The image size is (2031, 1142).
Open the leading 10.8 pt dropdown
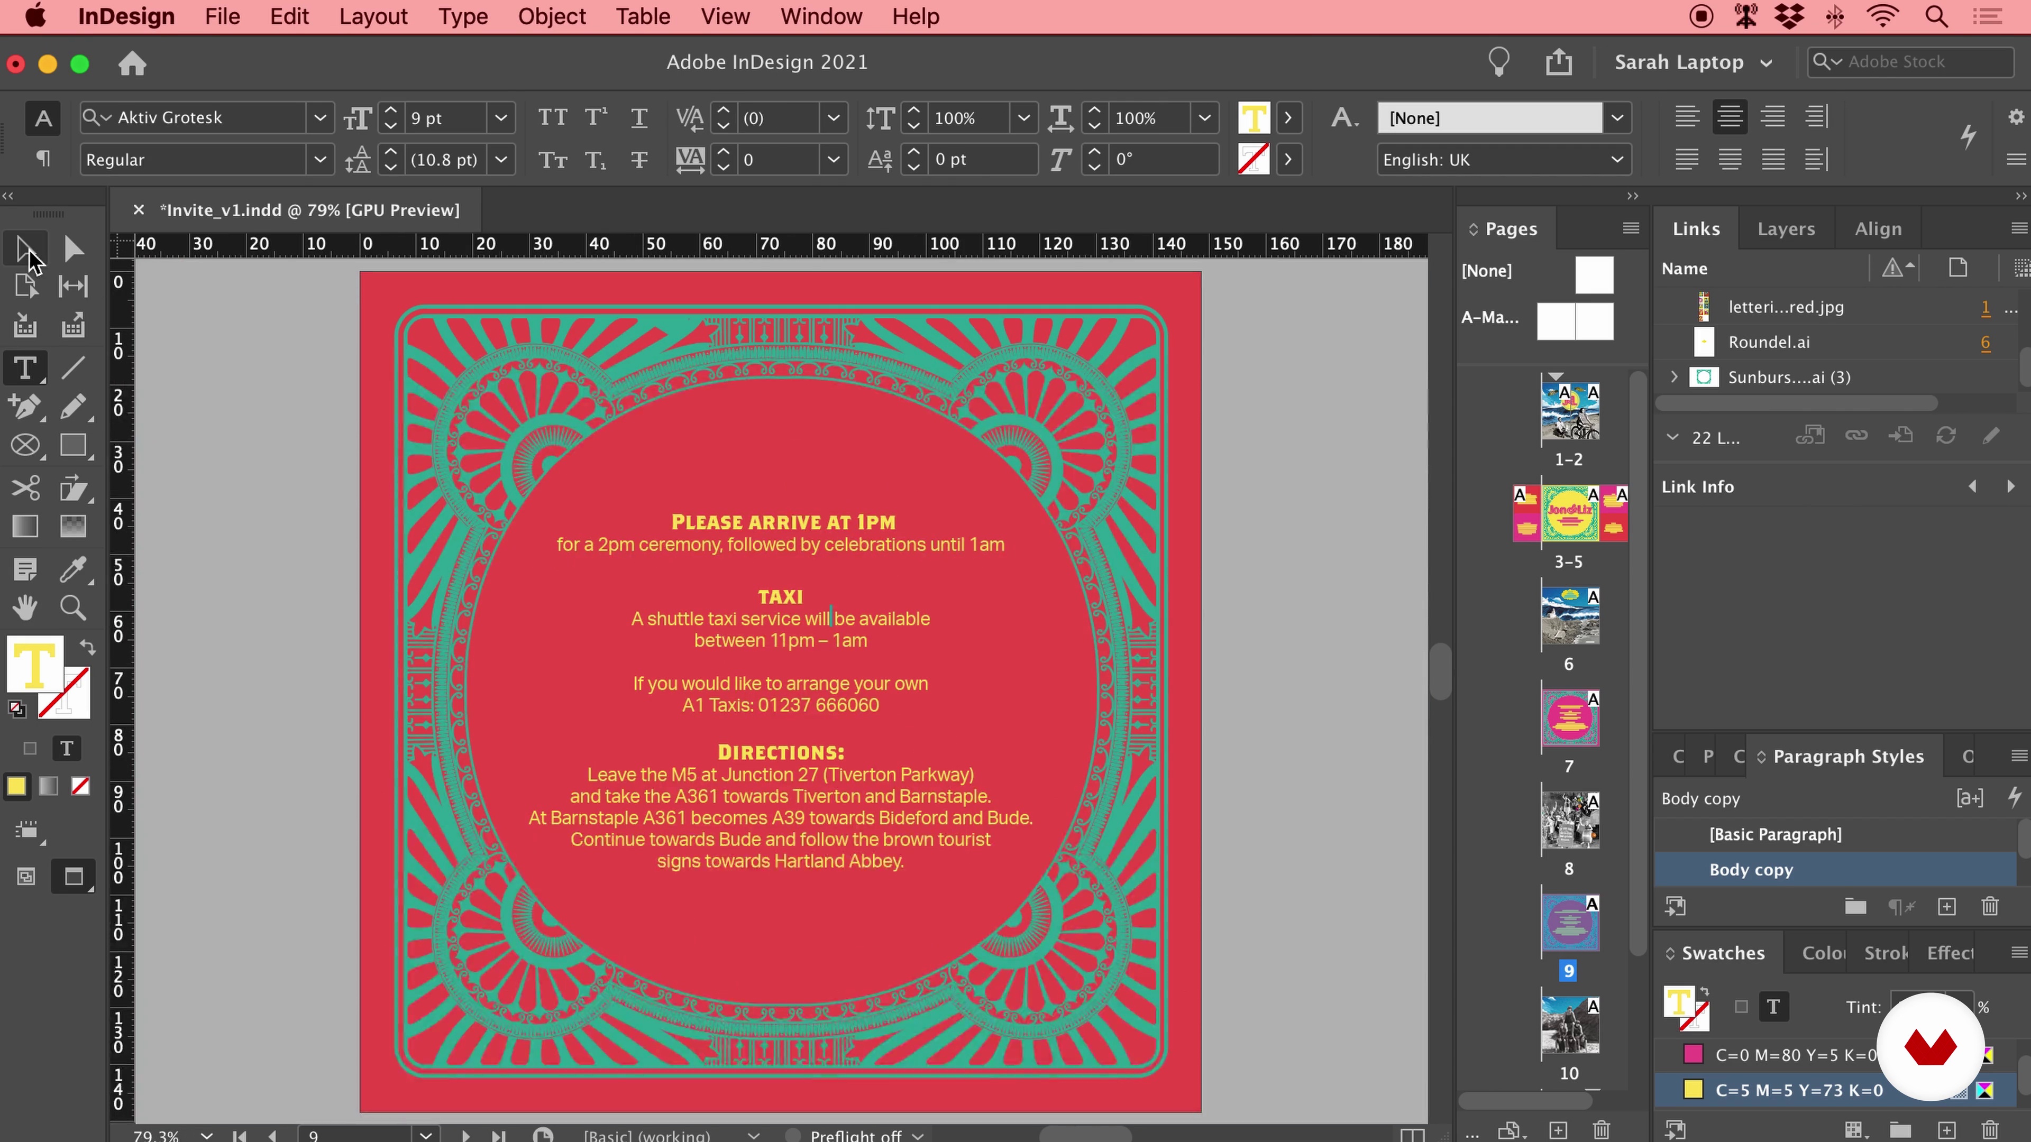(x=501, y=160)
